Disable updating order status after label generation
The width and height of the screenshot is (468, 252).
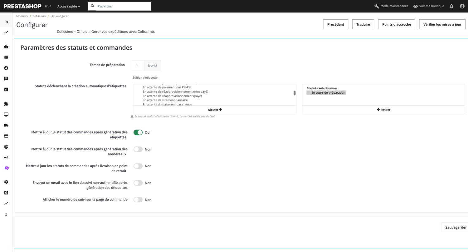(x=138, y=132)
